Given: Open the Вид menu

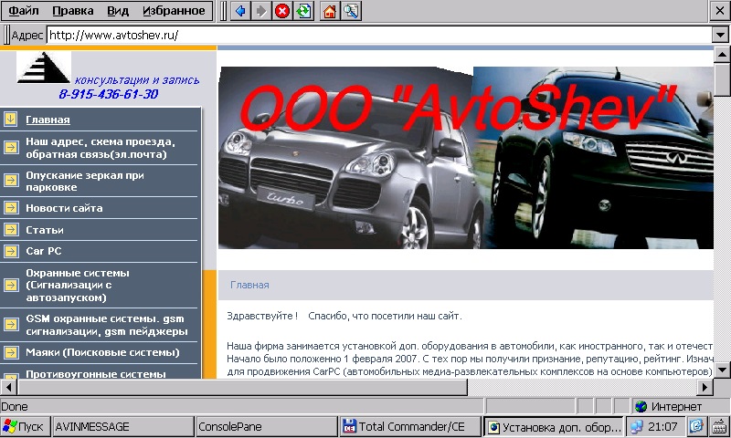Looking at the screenshot, I should (x=118, y=11).
